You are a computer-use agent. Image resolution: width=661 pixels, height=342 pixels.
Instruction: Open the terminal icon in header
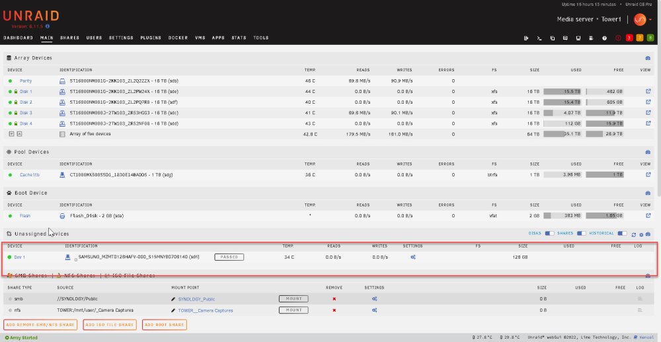539,38
